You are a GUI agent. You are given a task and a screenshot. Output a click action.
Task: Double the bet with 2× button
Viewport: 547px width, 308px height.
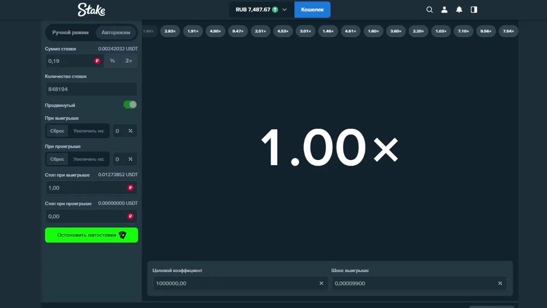click(129, 61)
